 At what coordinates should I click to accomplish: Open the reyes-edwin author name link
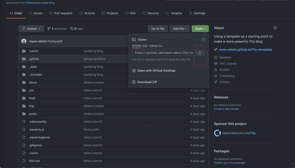point(38,41)
